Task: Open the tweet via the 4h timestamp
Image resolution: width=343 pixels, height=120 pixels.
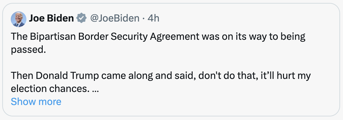Action: (x=153, y=18)
